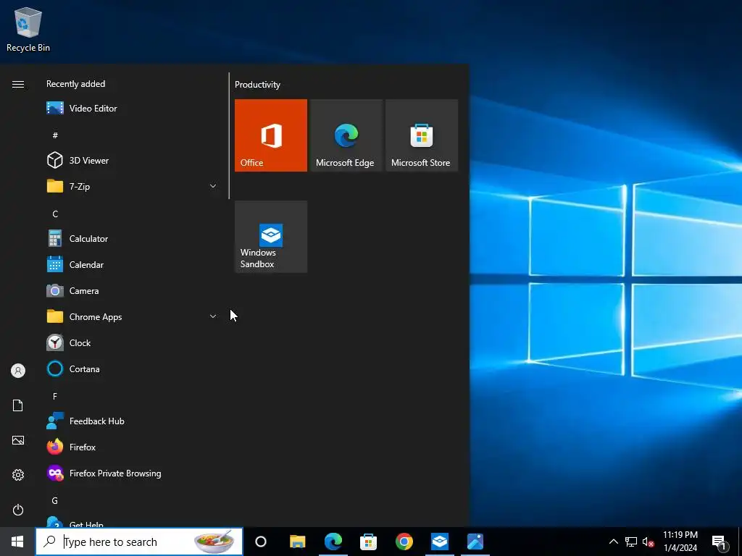Screen dimensions: 742x556
Task: Launch Calculator from app list
Action: tap(132, 239)
